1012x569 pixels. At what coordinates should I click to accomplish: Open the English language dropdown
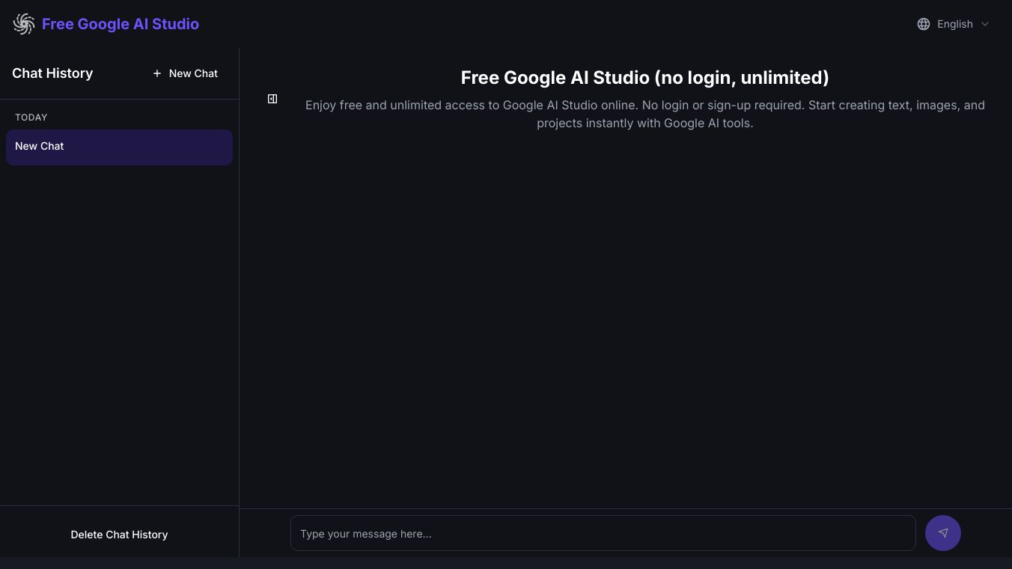(954, 24)
